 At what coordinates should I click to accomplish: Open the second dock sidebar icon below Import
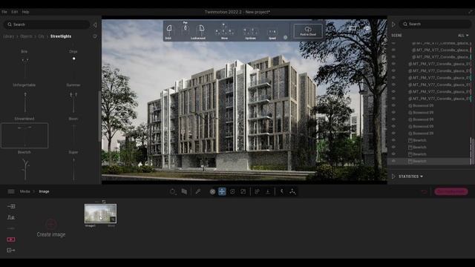[11, 217]
